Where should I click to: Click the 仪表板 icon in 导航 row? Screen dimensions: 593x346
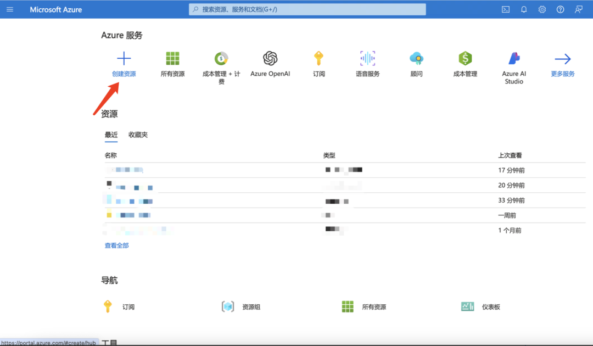click(467, 306)
